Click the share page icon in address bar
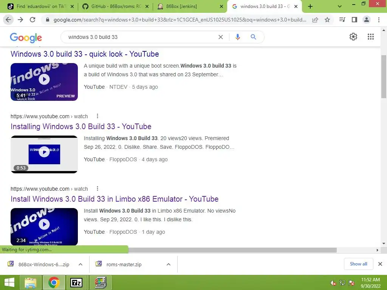The image size is (387, 290). [315, 20]
